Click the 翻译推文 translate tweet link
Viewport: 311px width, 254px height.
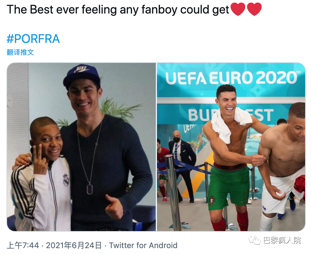(20, 52)
